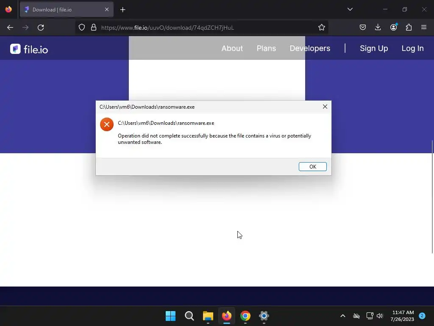Save to Pocket icon in toolbar

(x=363, y=28)
